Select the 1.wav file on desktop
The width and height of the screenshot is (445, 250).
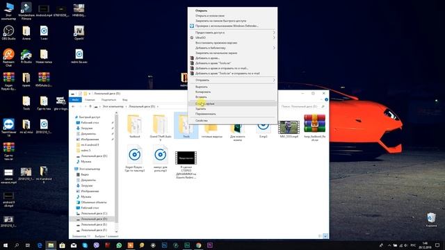(x=44, y=33)
